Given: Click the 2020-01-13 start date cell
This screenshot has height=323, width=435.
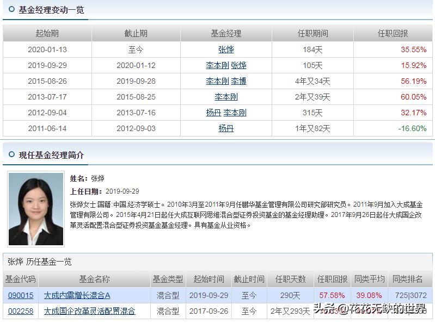Looking at the screenshot, I should click(x=47, y=49).
